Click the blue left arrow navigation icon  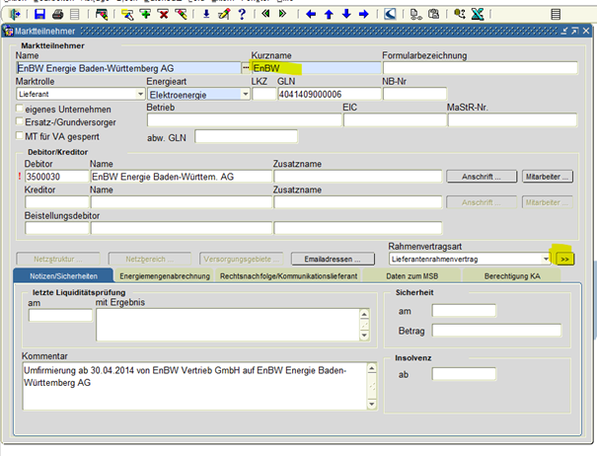pyautogui.click(x=312, y=14)
